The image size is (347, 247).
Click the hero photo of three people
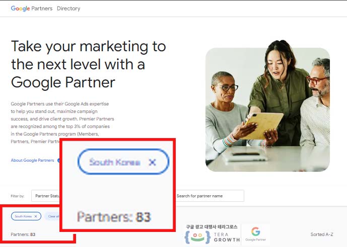point(267,109)
